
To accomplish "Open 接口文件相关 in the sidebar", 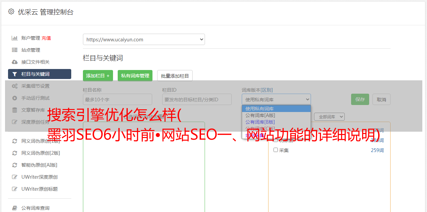I will pyautogui.click(x=35, y=62).
